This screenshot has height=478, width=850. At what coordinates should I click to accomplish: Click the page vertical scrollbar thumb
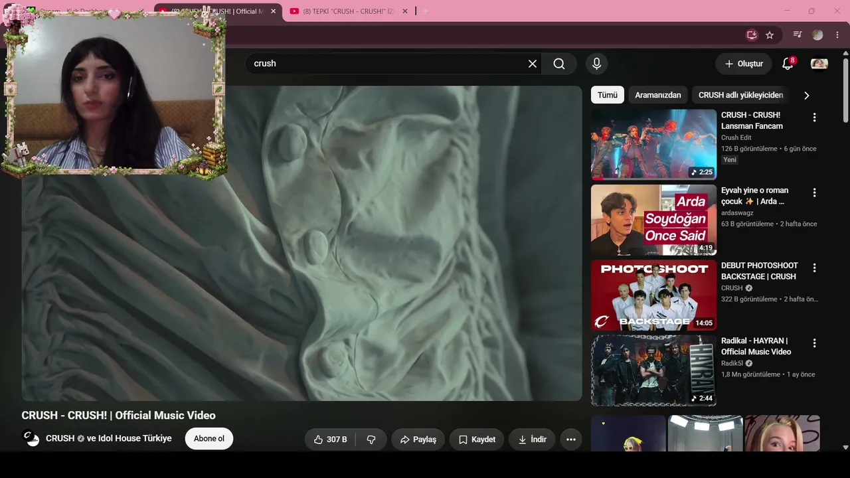(x=845, y=90)
